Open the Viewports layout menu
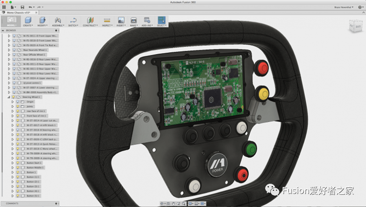 tap(203, 203)
